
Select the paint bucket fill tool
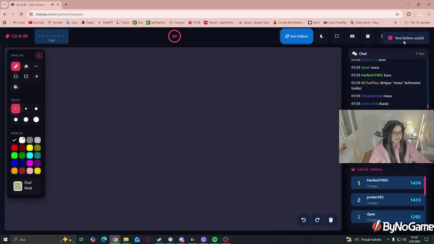[x=16, y=87]
